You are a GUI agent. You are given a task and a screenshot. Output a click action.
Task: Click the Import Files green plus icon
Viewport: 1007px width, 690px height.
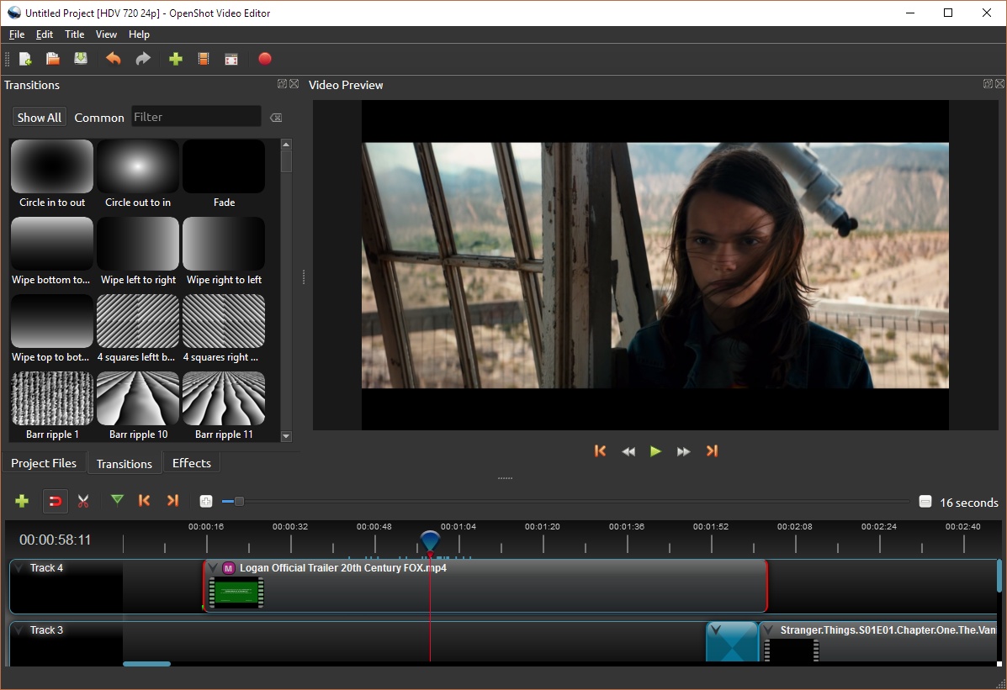coord(176,59)
